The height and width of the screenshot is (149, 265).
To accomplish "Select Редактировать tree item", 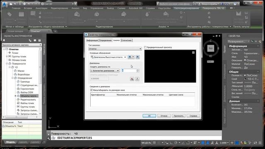I will (28, 100).
